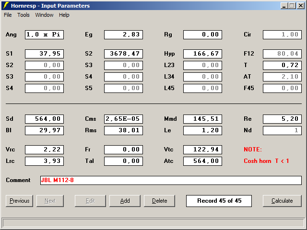
Task: Click the Bl force factor field
Action: click(x=44, y=130)
